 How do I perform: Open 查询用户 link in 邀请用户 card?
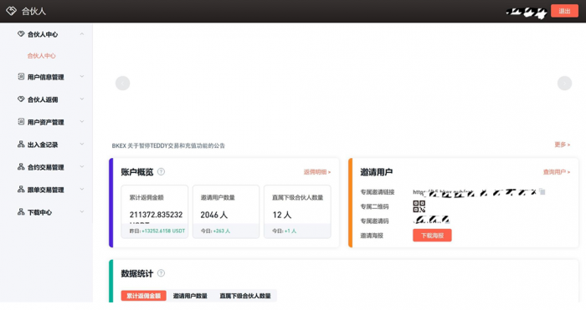(x=557, y=172)
